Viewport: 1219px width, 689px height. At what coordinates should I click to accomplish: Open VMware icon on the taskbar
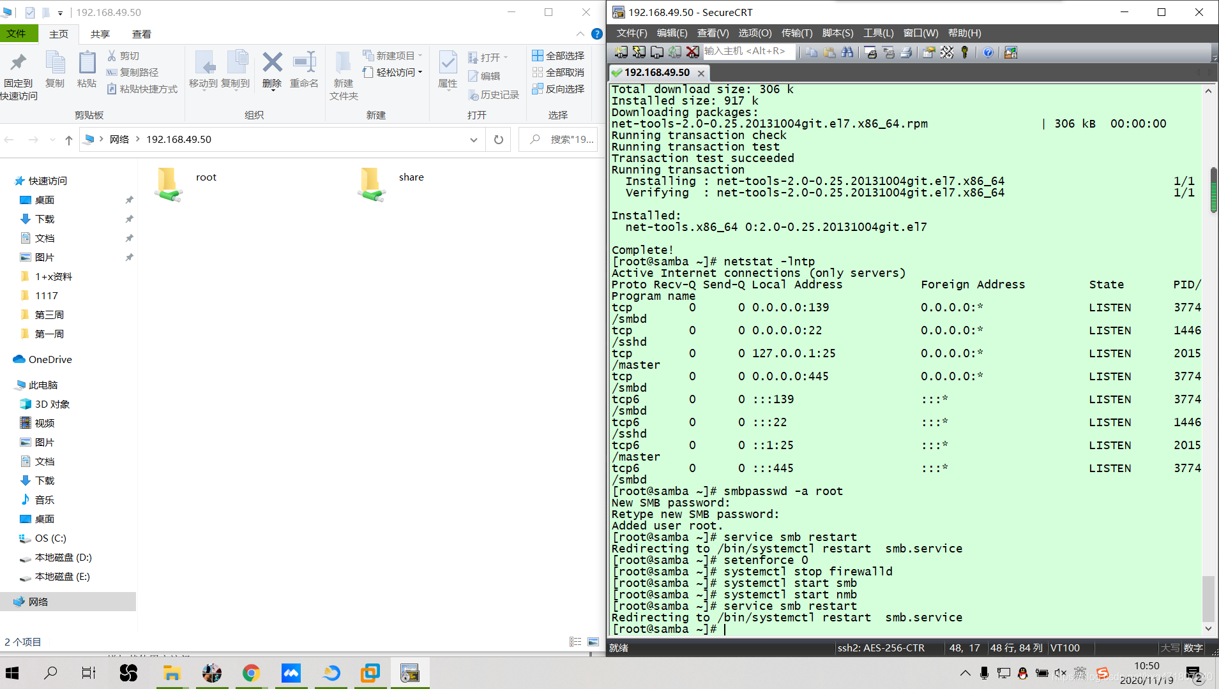click(x=370, y=673)
